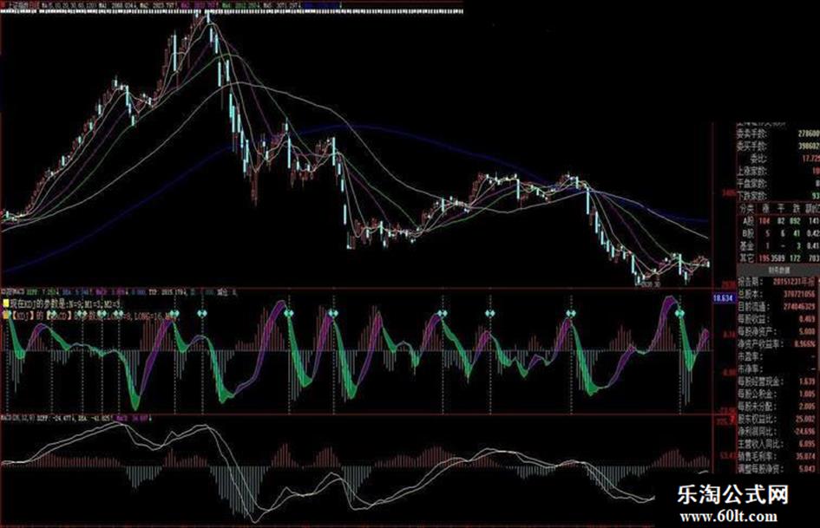Image resolution: width=820 pixels, height=528 pixels.
Task: Select the 下跌家数 row
Action: (778, 196)
